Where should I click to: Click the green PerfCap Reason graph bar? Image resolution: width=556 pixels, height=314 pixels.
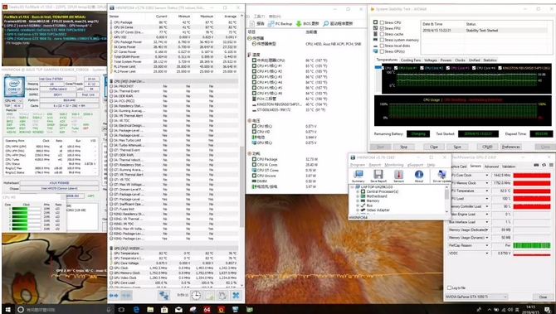pos(532,245)
